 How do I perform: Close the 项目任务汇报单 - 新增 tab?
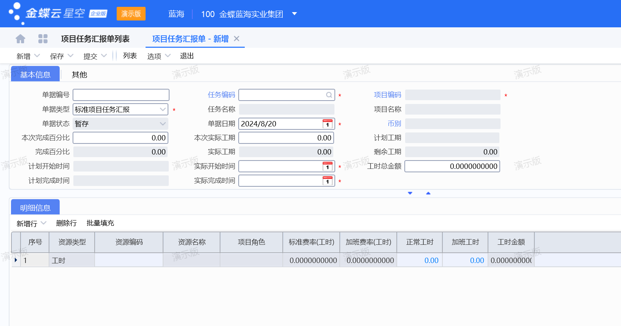(x=236, y=39)
